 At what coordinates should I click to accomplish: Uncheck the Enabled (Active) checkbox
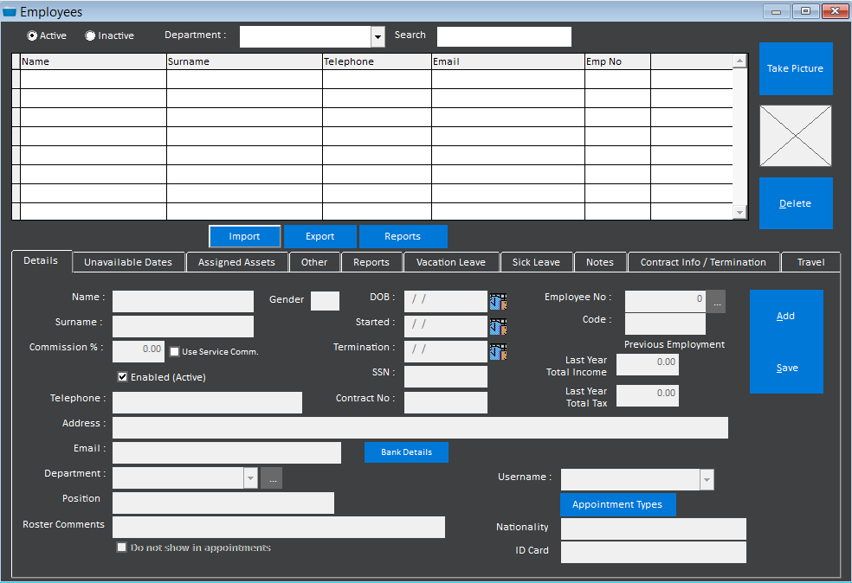[122, 375]
